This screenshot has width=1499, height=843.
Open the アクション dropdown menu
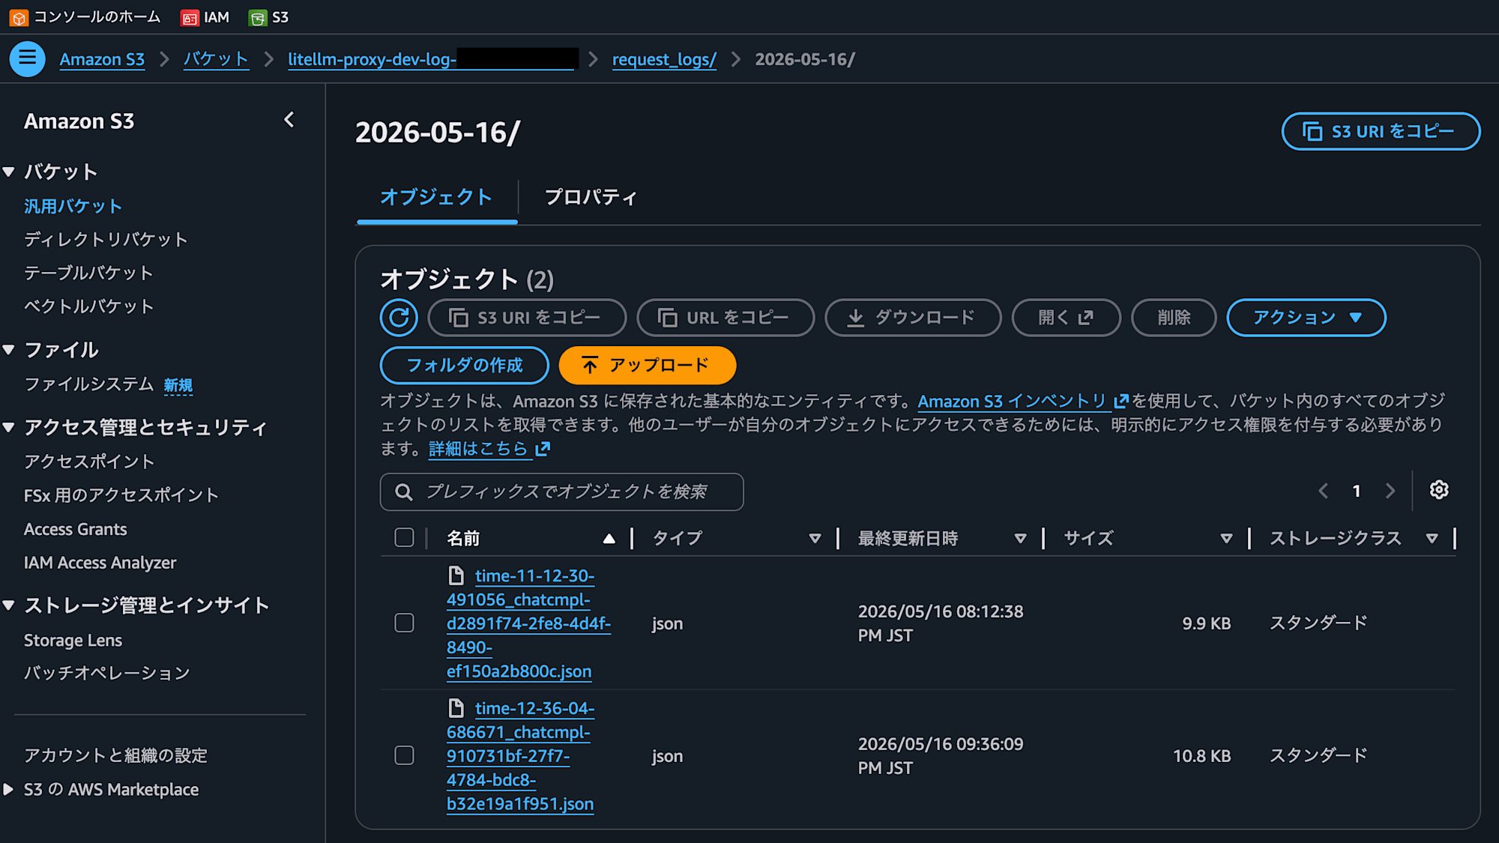coord(1306,318)
